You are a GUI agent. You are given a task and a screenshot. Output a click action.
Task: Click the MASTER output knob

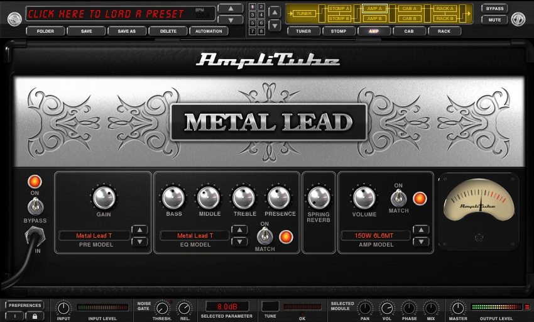[x=458, y=308]
